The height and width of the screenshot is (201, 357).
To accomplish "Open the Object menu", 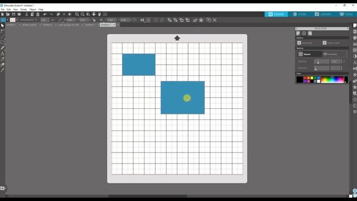I will [33, 9].
